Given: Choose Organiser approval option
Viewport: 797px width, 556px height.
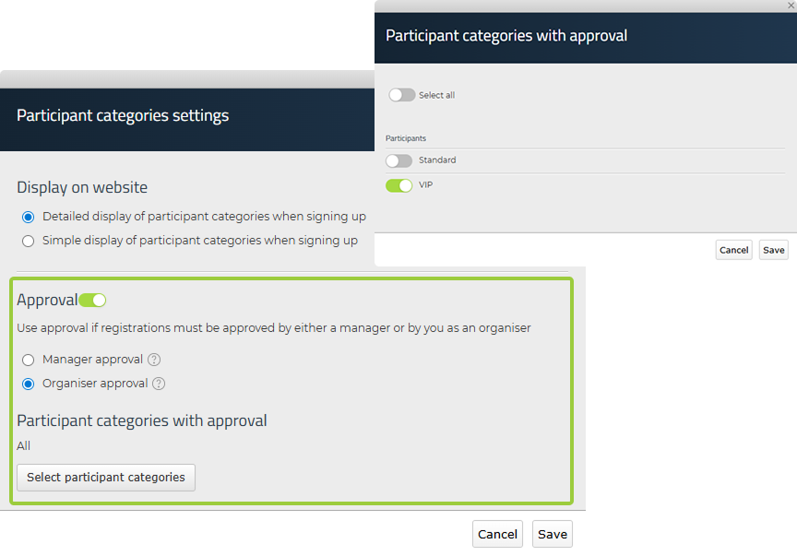Looking at the screenshot, I should coord(29,384).
